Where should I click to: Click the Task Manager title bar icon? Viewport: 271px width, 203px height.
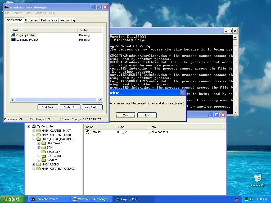pos(6,7)
